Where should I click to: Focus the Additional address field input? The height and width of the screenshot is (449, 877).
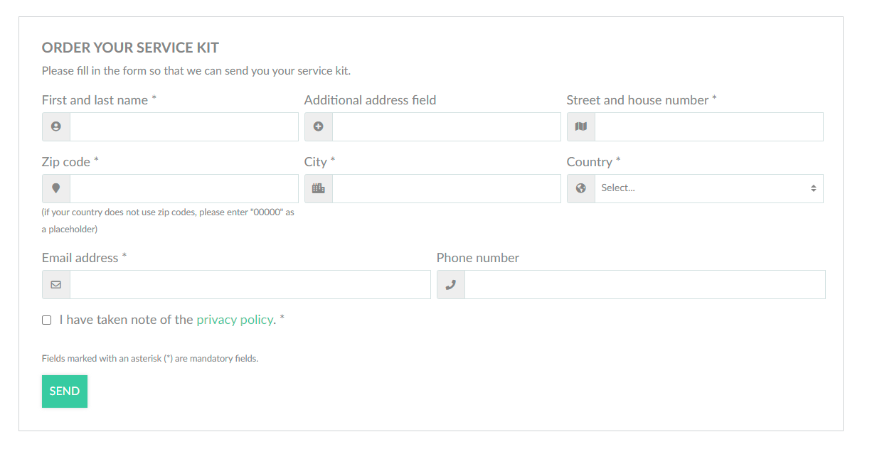[447, 126]
